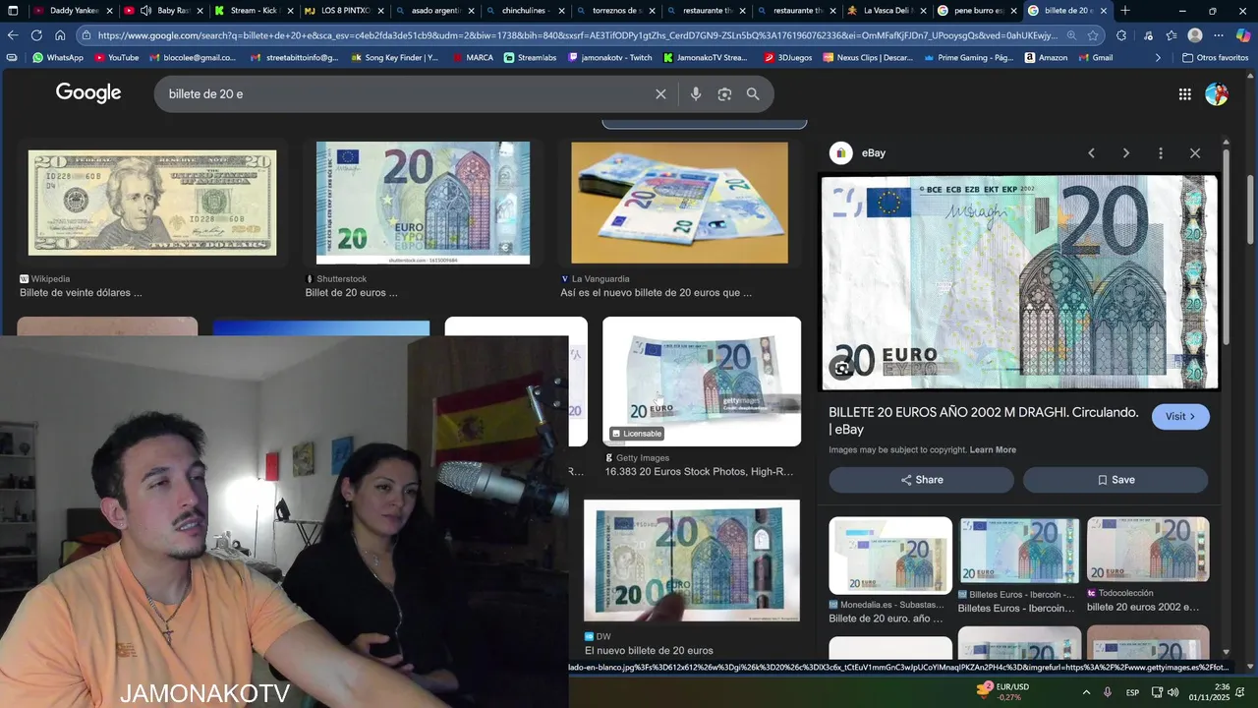
Task: Open WhatsApp bookmark
Action: 58,58
